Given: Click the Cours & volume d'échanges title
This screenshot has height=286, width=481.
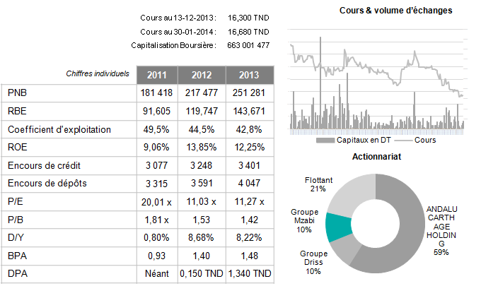Looking at the screenshot, I should click(395, 11).
